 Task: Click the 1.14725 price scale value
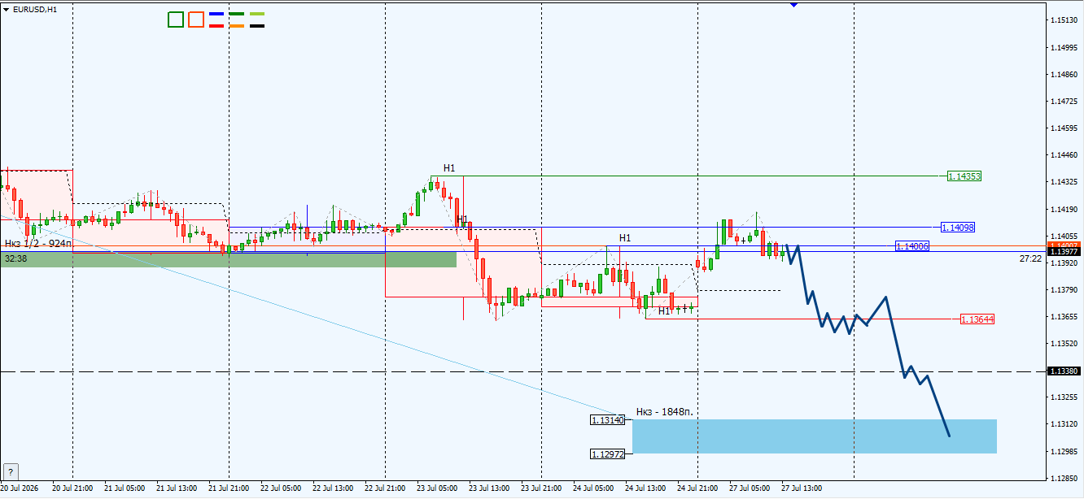[x=1064, y=101]
